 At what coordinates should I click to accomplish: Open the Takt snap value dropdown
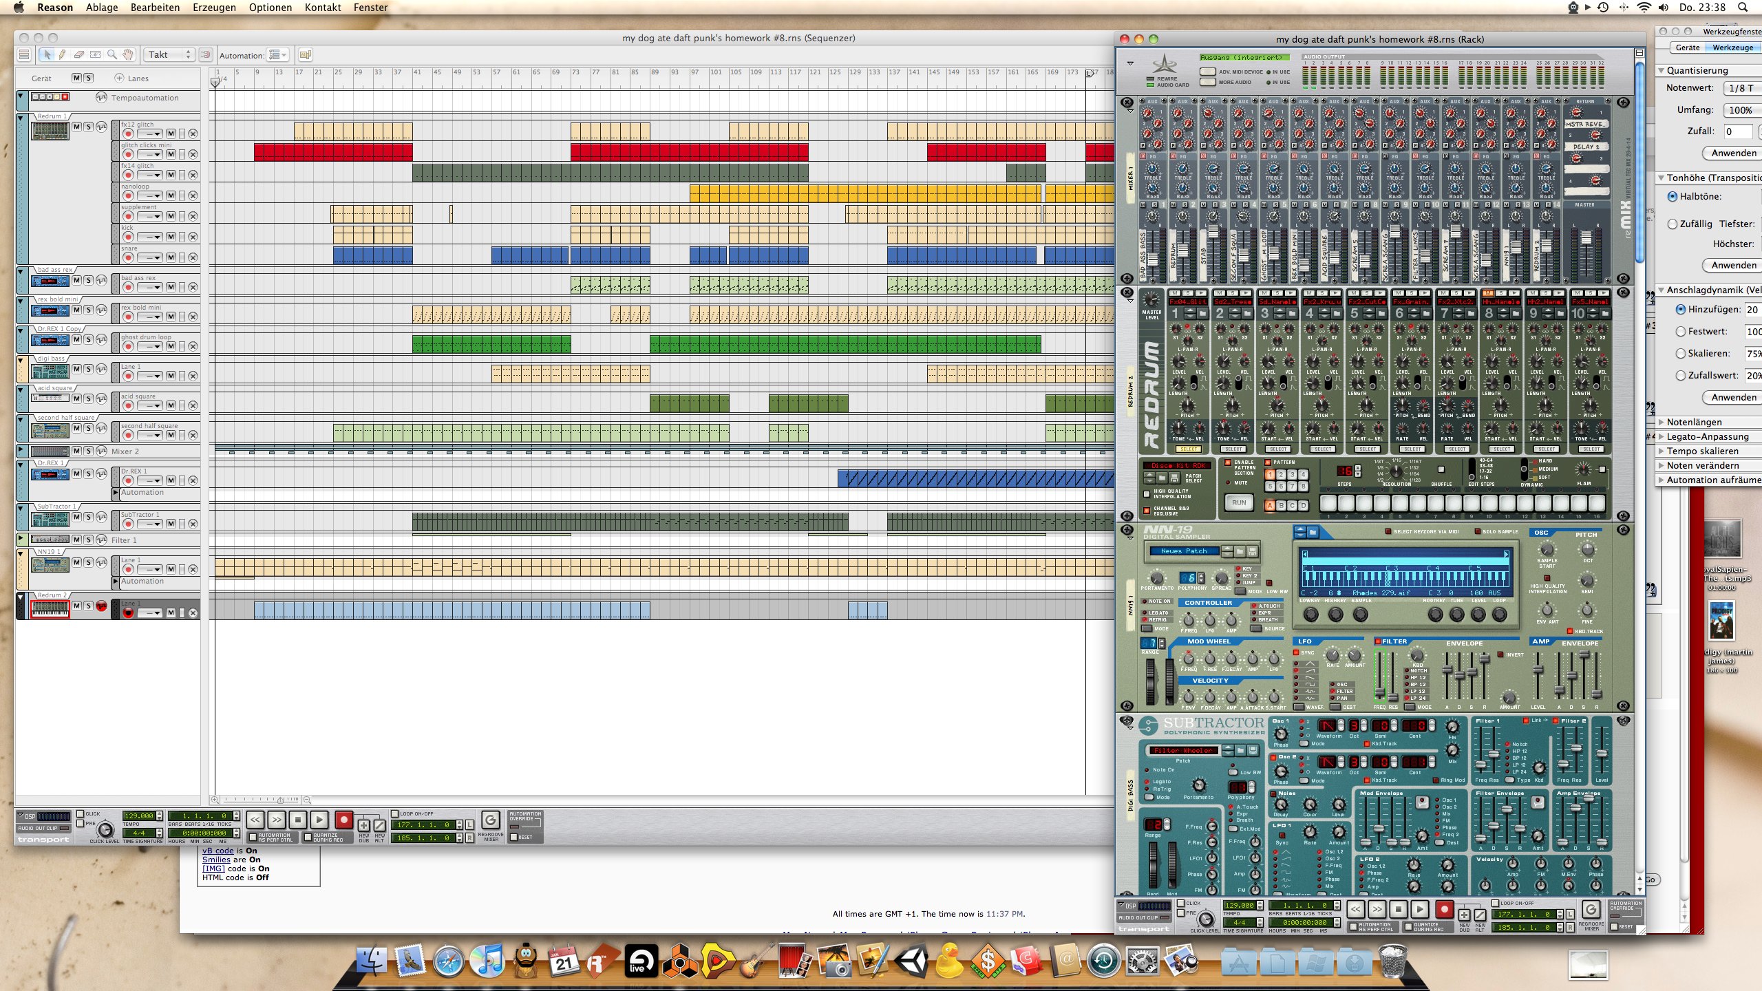pyautogui.click(x=168, y=54)
